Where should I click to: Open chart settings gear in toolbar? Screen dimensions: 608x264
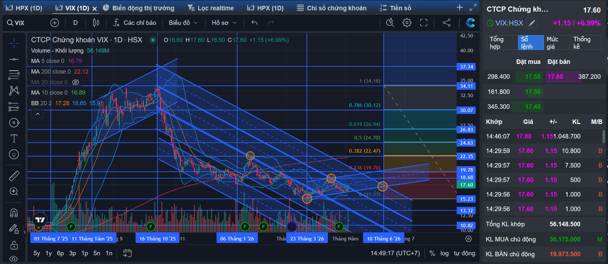click(x=407, y=23)
